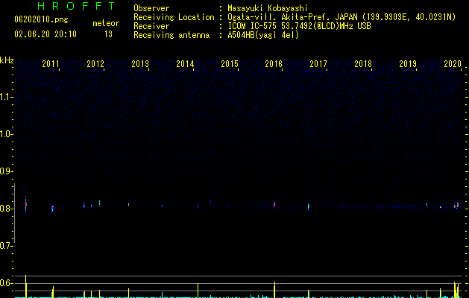
Task: Click the 1.1 frequency axis label
Action: pos(6,97)
